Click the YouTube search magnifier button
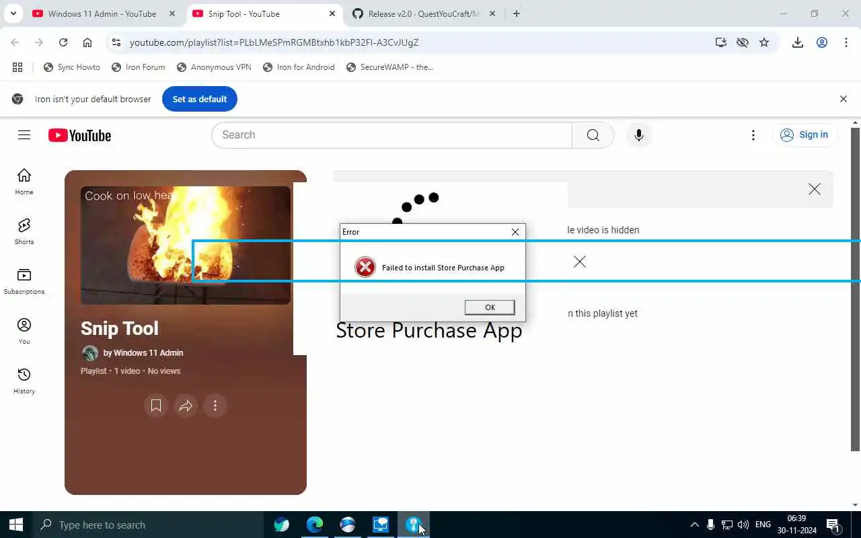Screen dimensions: 861x538 [x=593, y=135]
